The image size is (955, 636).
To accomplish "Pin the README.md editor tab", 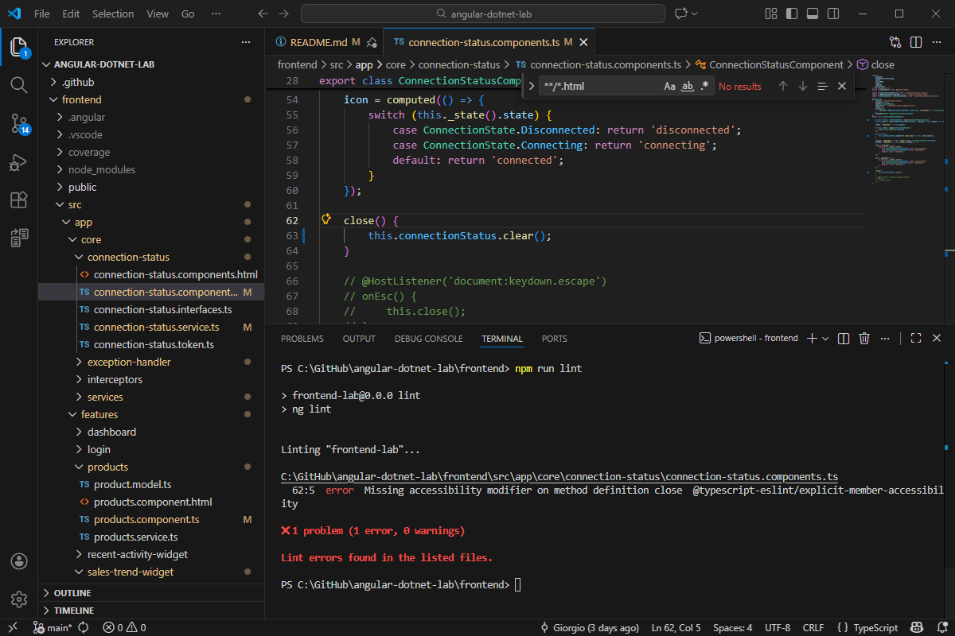I will tap(371, 42).
